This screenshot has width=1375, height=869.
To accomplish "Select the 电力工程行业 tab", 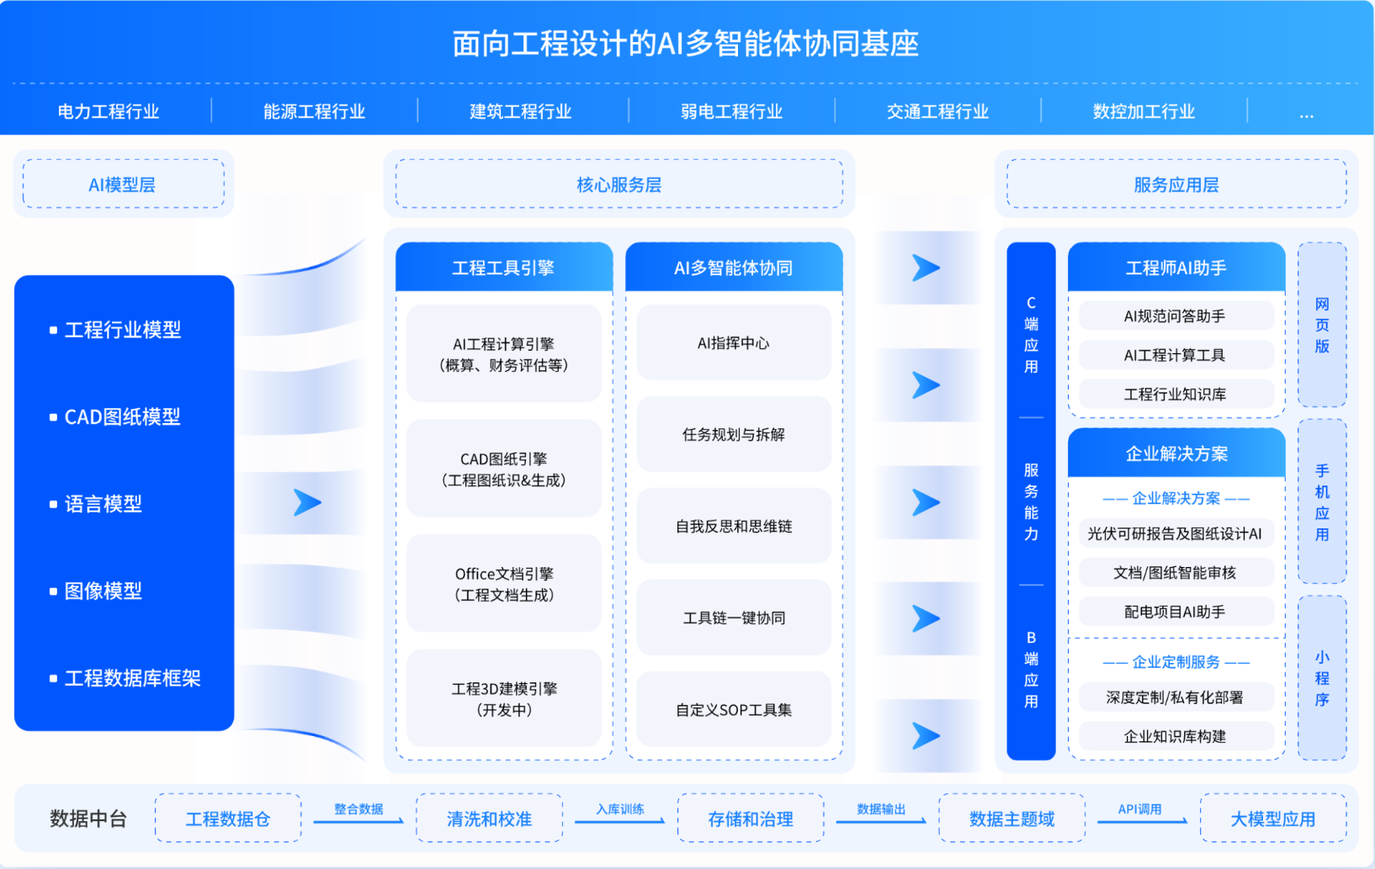I will pyautogui.click(x=109, y=112).
